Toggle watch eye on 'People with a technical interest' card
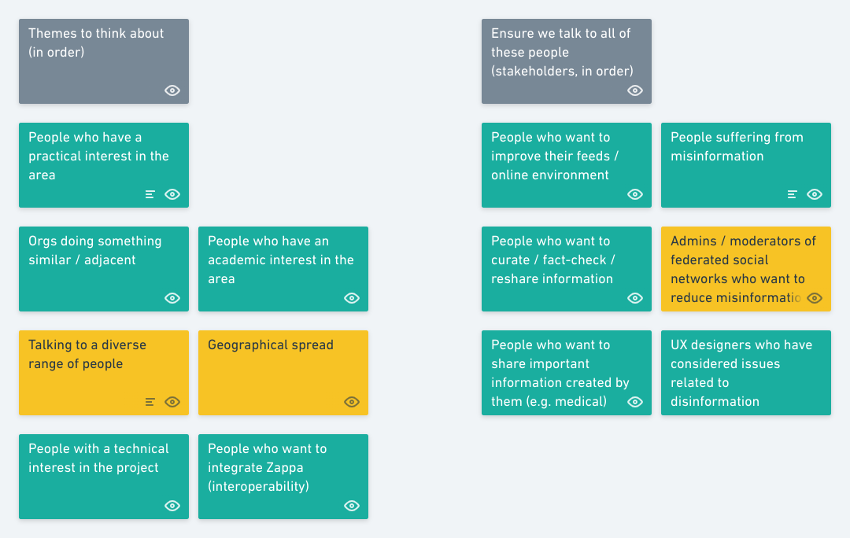The width and height of the screenshot is (850, 538). [x=172, y=506]
